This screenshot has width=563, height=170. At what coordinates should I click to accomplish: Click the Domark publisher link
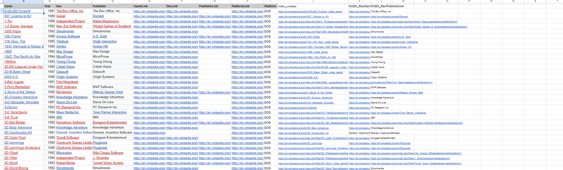tap(99, 16)
